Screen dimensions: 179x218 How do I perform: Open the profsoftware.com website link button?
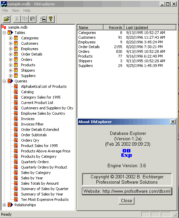click(x=127, y=191)
